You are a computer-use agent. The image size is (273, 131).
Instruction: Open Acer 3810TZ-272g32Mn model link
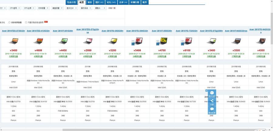point(211,31)
